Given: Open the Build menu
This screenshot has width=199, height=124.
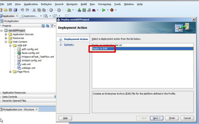Looking at the screenshot, I should 84,4.
